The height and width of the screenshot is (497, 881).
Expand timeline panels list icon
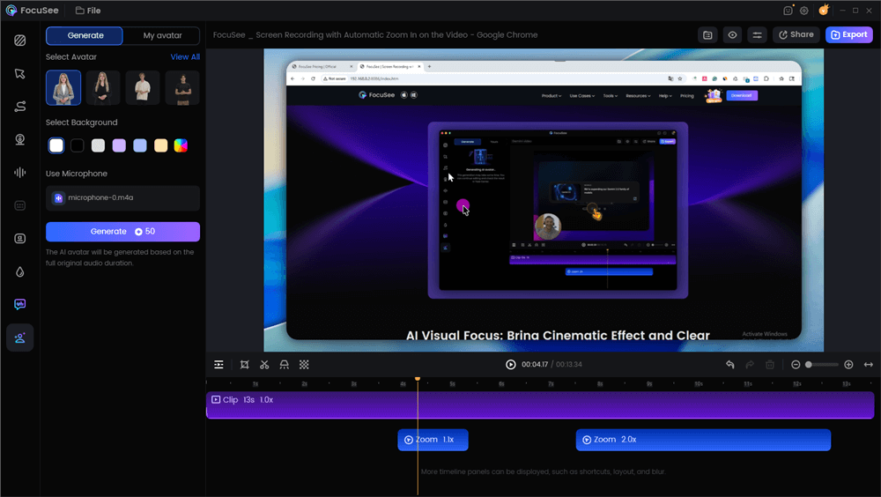(218, 365)
